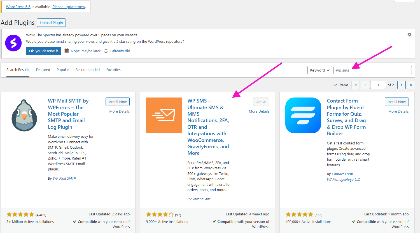Click the WP Mail SMTP star rating
This screenshot has width=420, height=233.
point(20,215)
